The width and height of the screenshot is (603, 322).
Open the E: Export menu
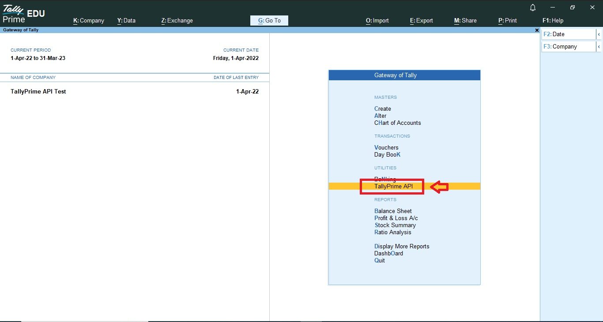point(422,20)
